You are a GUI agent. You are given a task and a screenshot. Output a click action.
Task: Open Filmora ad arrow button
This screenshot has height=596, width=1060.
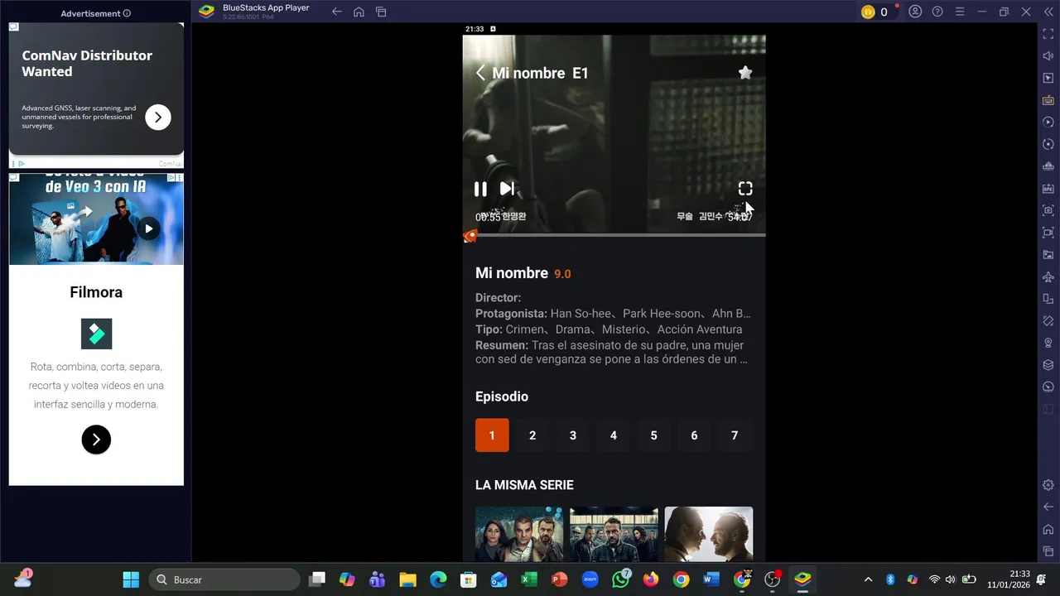click(x=96, y=440)
